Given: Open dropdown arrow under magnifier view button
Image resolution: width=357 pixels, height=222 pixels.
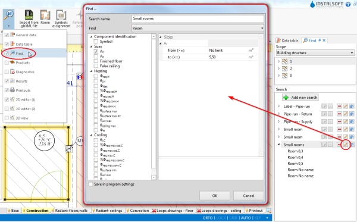Looking at the screenshot, I should [x=9, y=26].
